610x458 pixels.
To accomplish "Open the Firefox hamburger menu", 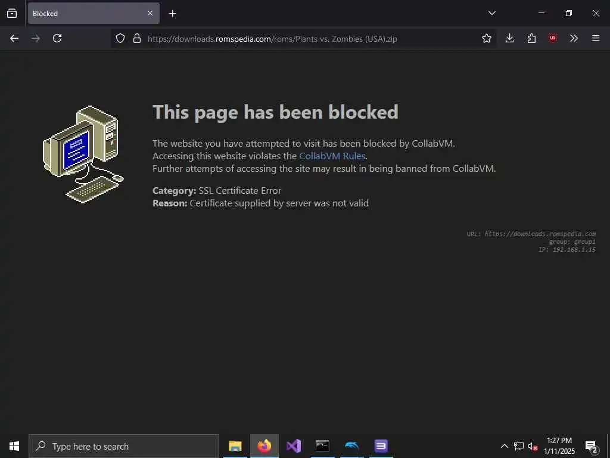I will click(x=596, y=38).
